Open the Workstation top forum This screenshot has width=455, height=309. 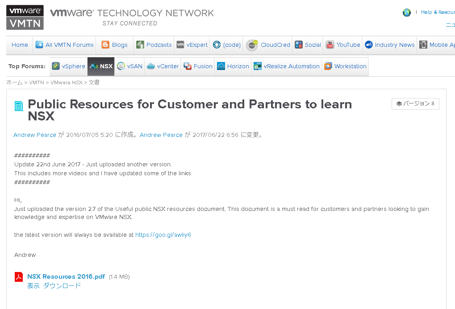350,66
